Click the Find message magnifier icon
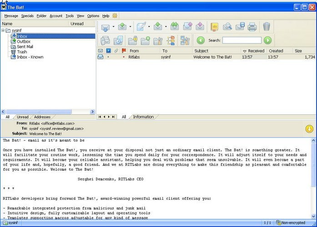Image resolution: width=317 pixels, height=227 pixels. [x=227, y=27]
